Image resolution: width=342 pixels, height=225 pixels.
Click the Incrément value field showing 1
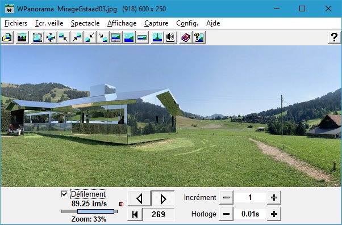[x=250, y=198]
